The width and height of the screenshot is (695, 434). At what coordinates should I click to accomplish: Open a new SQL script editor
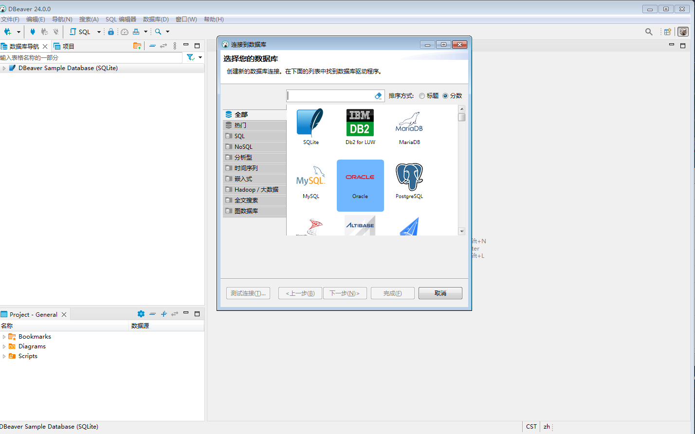tap(80, 32)
